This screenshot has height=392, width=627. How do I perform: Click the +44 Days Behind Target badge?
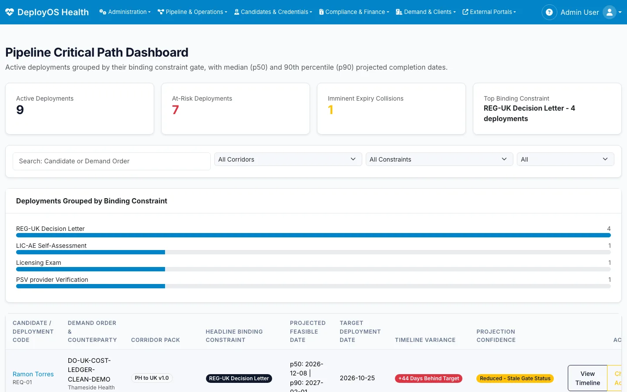tap(429, 378)
